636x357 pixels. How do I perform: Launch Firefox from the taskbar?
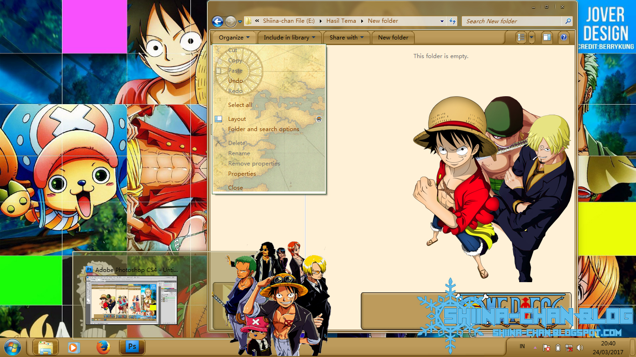pos(103,347)
